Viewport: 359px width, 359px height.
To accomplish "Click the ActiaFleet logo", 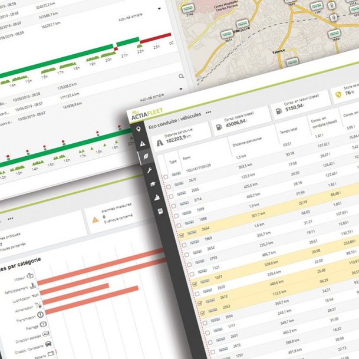I will 147,114.
